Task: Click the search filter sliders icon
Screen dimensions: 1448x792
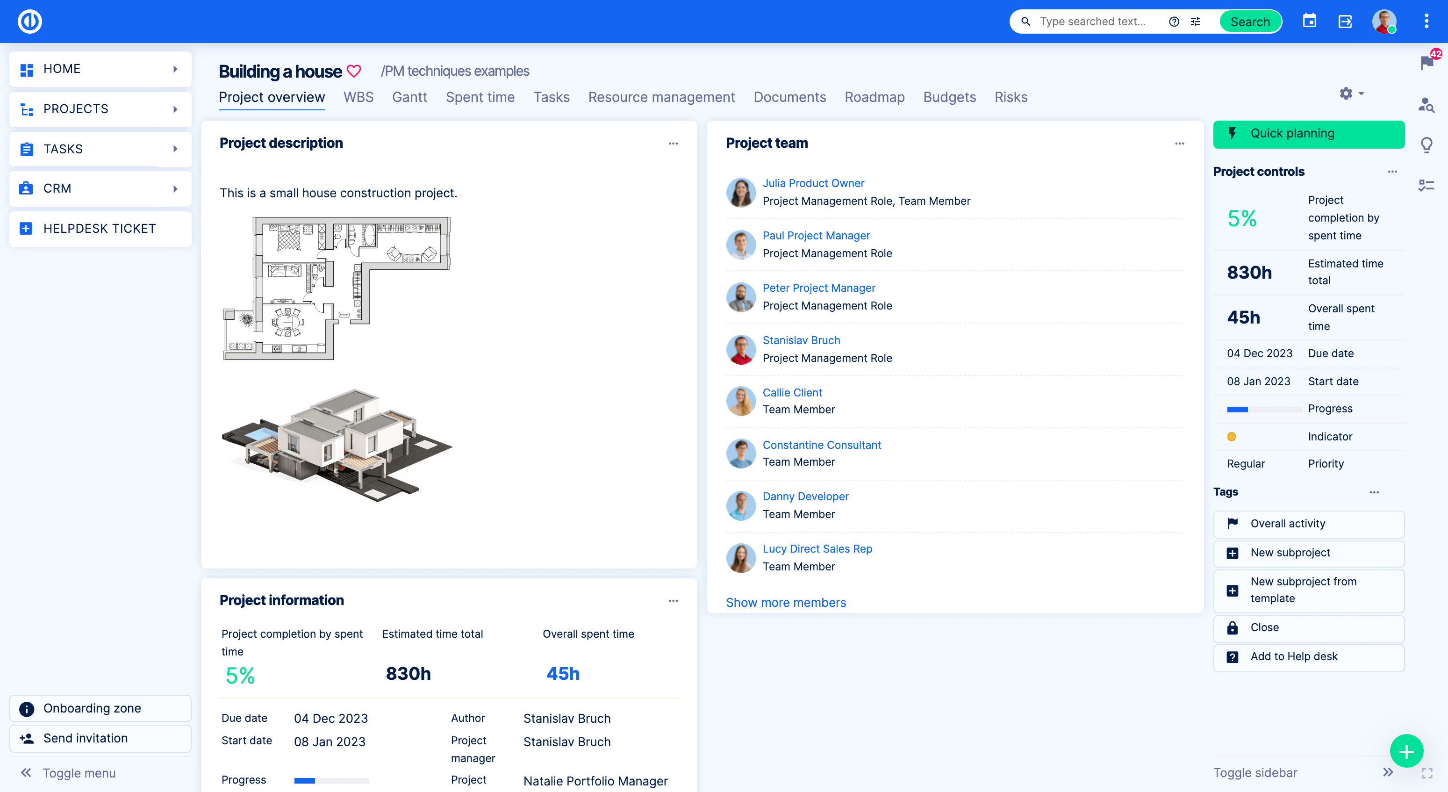Action: click(1195, 22)
